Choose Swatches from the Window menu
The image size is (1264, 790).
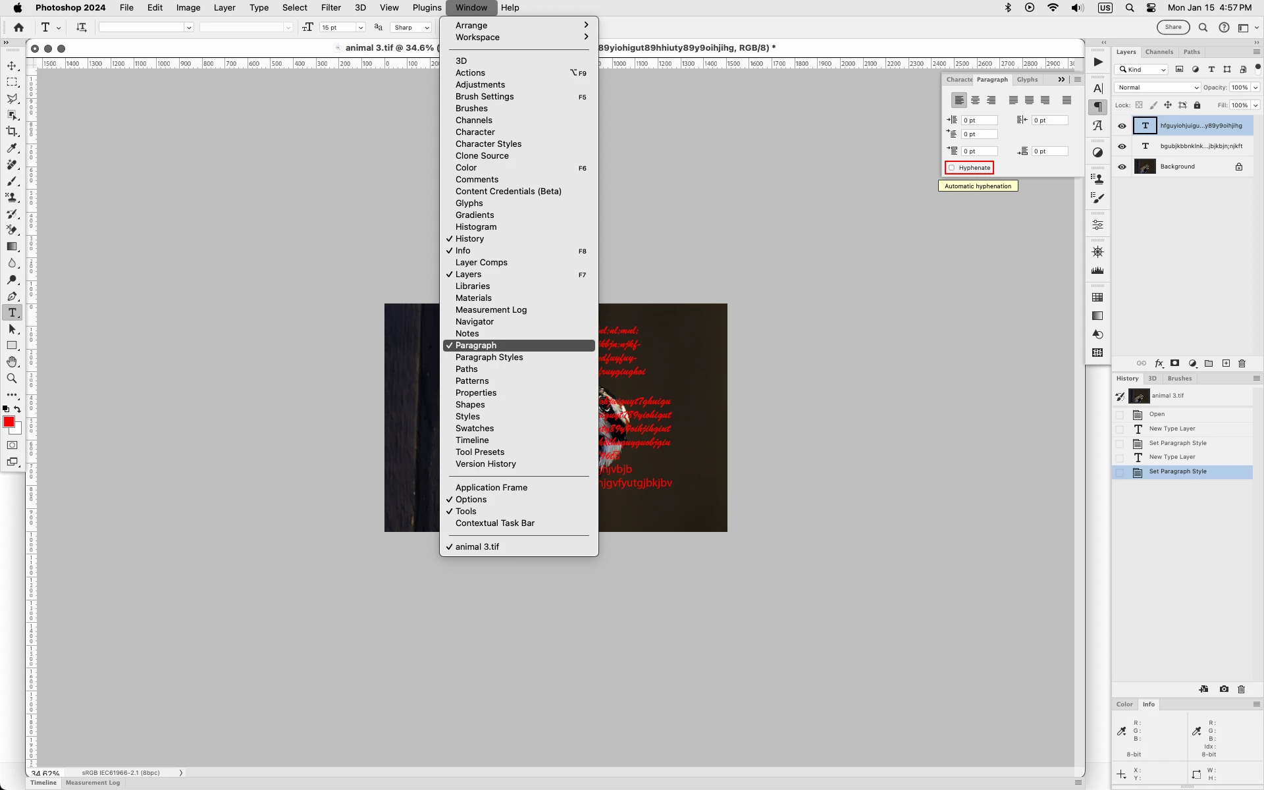pos(474,429)
